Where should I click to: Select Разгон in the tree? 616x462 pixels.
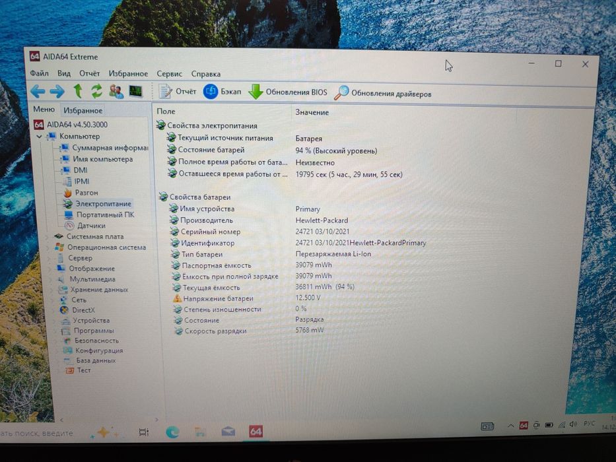(x=81, y=193)
